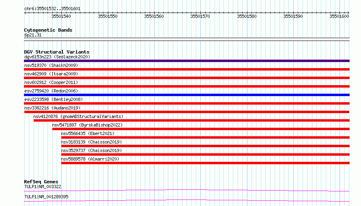Open transcript TULP1|NM_001289395 label
Viewport: 361px width, 206px height.
coord(46,197)
